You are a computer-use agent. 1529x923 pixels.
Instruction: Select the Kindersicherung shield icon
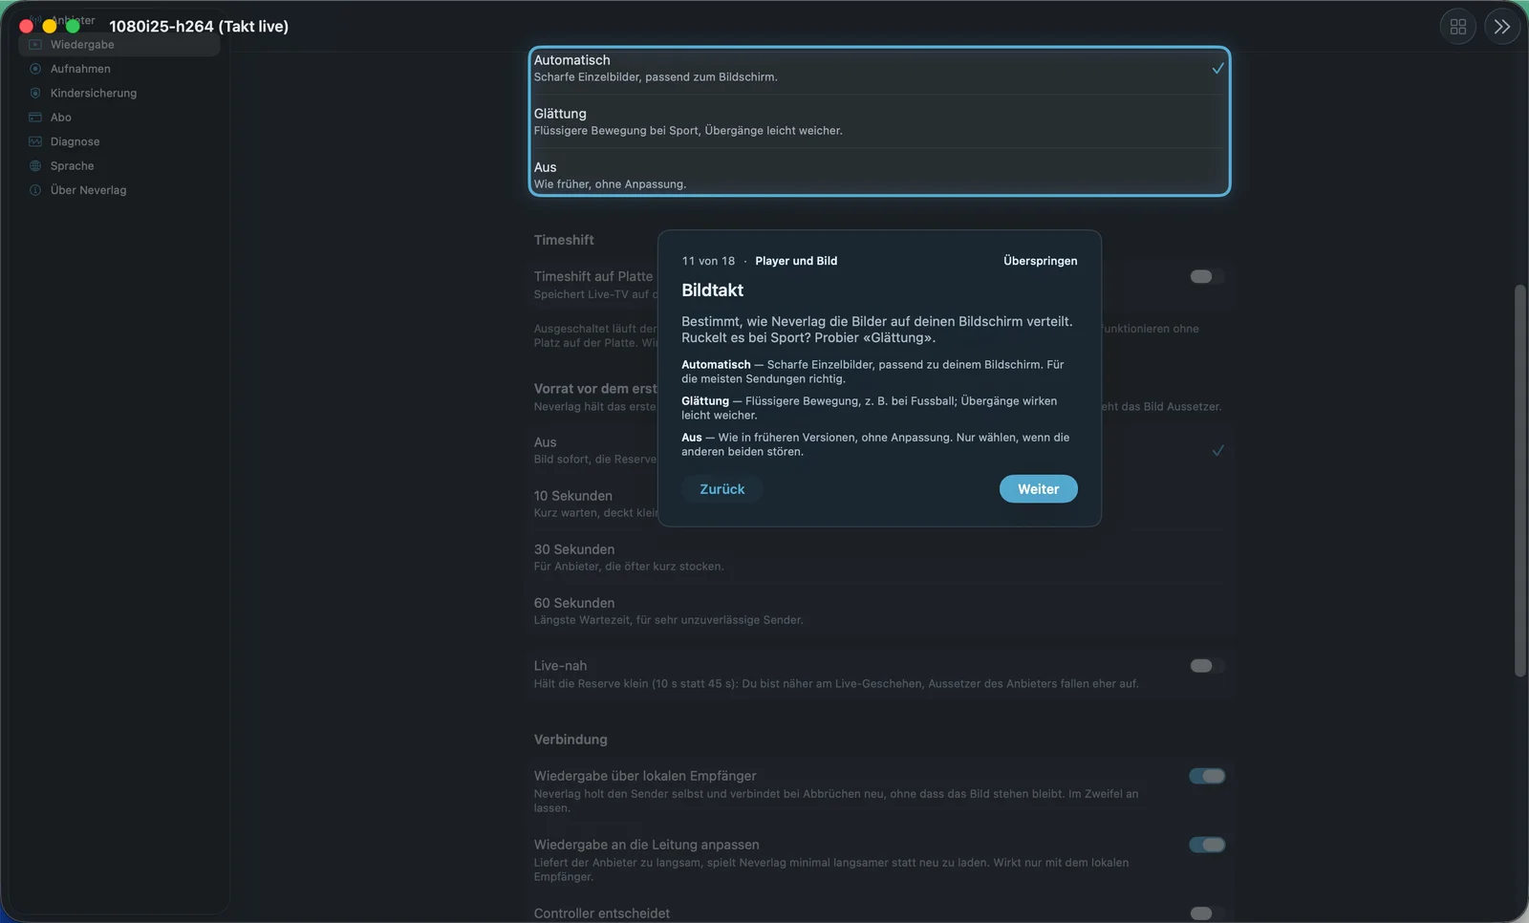coord(35,93)
